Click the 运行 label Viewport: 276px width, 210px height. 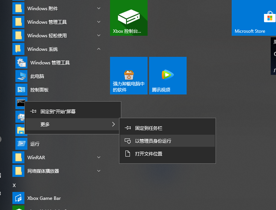coord(35,144)
